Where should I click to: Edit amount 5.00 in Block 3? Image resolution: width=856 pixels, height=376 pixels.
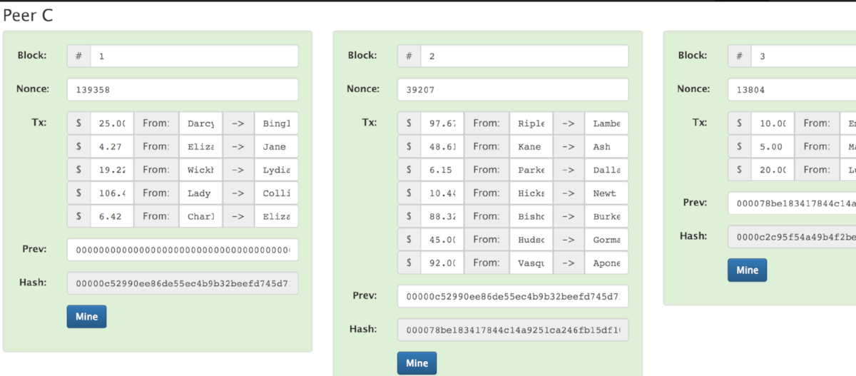pos(773,146)
